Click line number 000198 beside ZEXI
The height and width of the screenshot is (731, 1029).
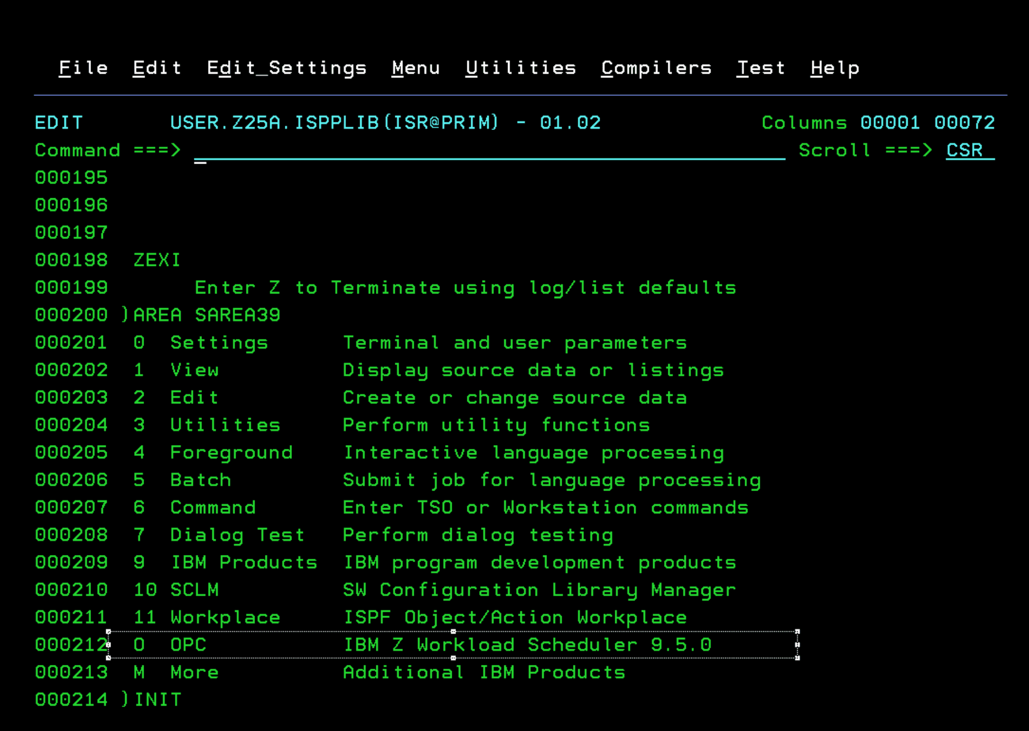pyautogui.click(x=71, y=260)
